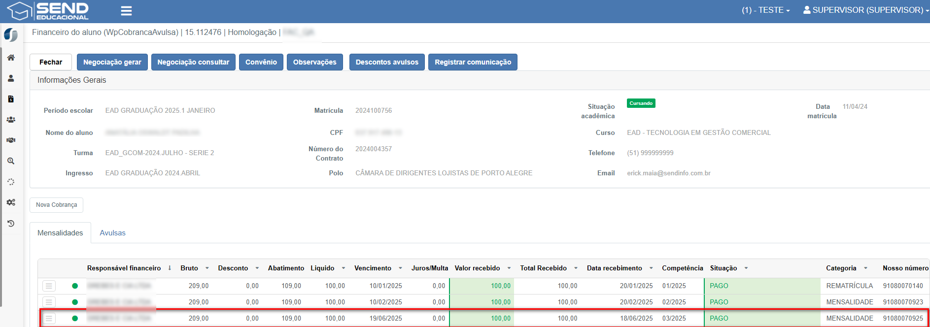Image resolution: width=930 pixels, height=327 pixels.
Task: Click the Registrar comunicação button
Action: [473, 62]
